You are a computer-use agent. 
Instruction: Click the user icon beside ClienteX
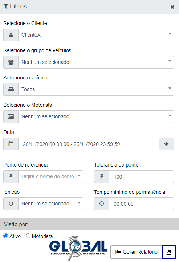(11, 35)
